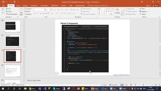161x91 pixels.
Task: Click to add notes pane
Action: click(x=34, y=80)
